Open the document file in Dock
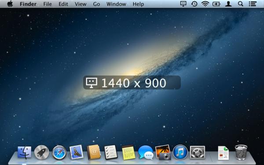 click(x=224, y=153)
